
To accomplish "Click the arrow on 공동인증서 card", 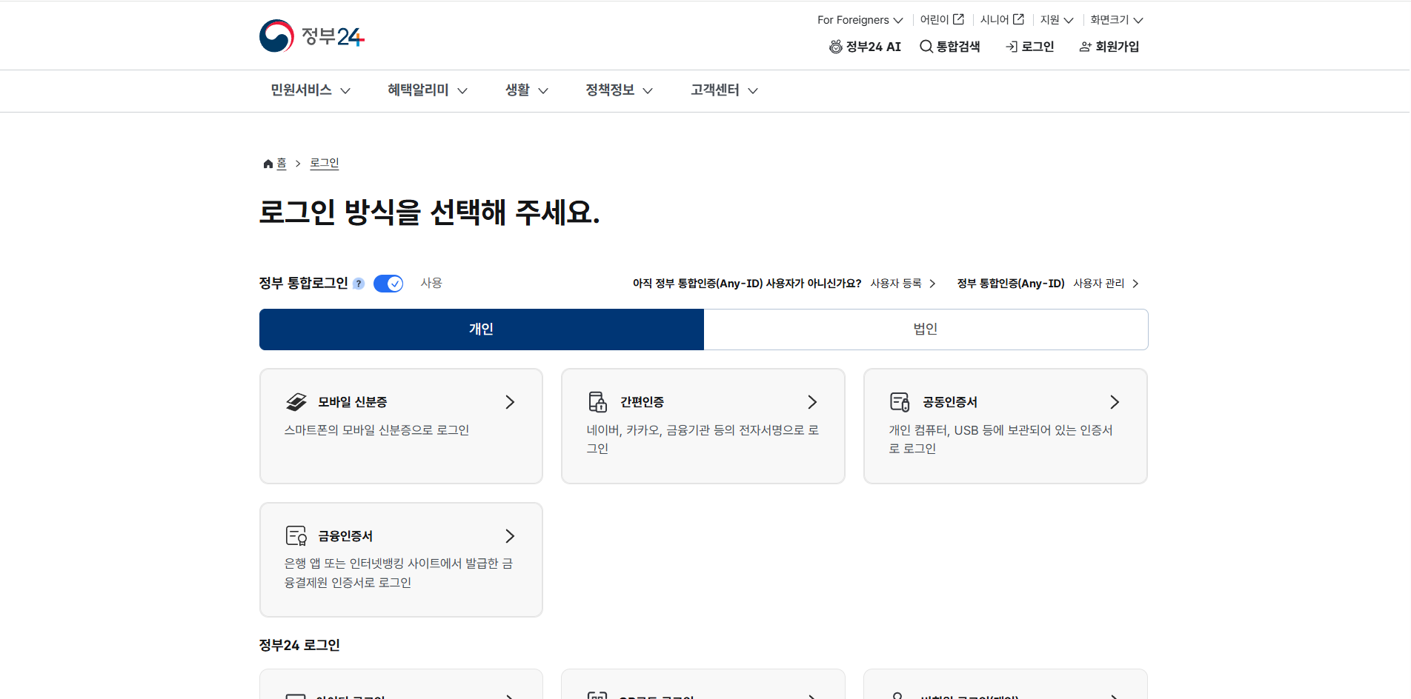I will tap(1115, 402).
